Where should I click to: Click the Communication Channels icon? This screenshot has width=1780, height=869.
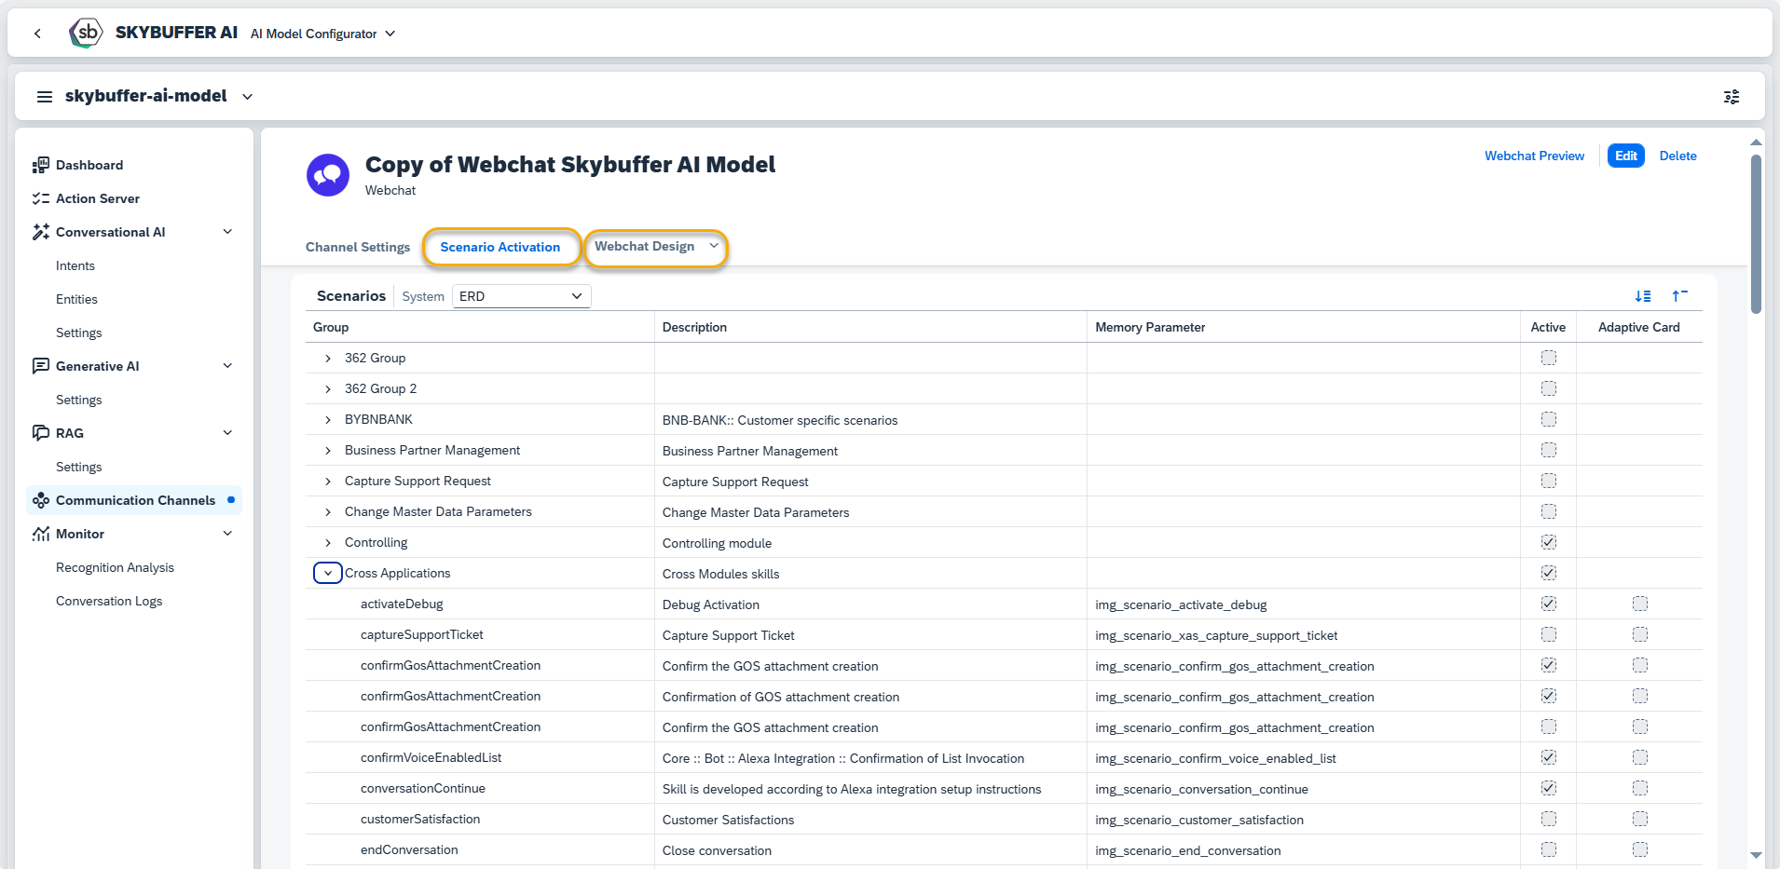40,500
